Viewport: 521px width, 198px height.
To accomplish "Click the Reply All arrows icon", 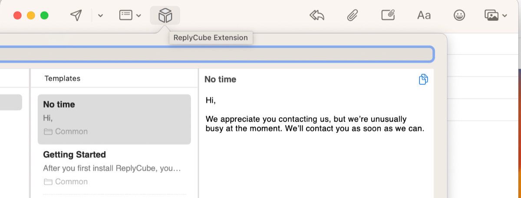I will (x=317, y=16).
